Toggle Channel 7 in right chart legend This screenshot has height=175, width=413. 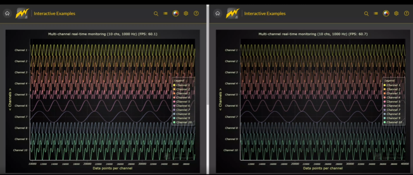click(x=392, y=110)
